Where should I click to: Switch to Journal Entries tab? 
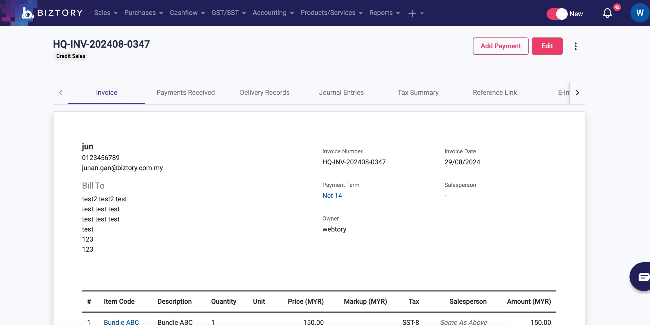point(341,93)
